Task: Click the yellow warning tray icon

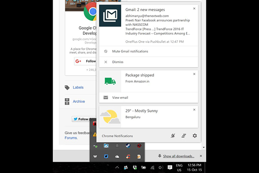Action: click(95, 134)
